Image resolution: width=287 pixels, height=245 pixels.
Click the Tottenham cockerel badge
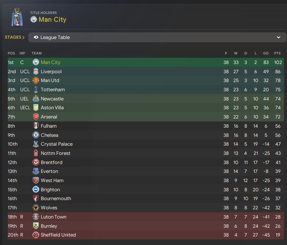36,89
